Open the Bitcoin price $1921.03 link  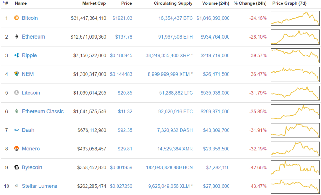pyautogui.click(x=123, y=18)
